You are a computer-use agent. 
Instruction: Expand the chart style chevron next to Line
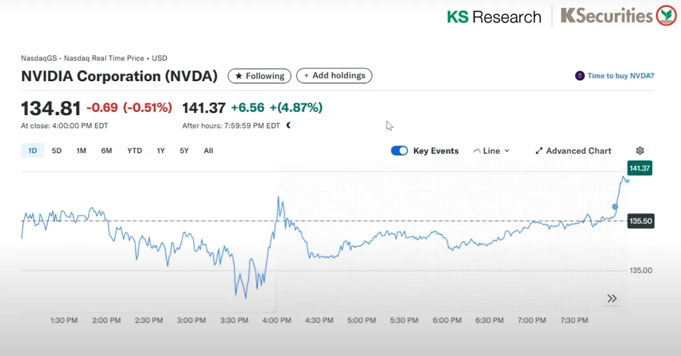[x=508, y=151]
